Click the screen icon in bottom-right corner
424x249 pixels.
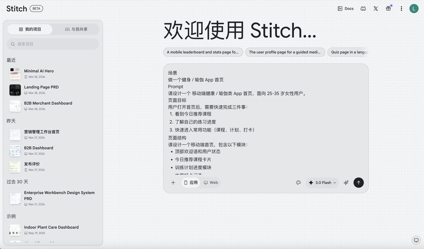click(416, 240)
